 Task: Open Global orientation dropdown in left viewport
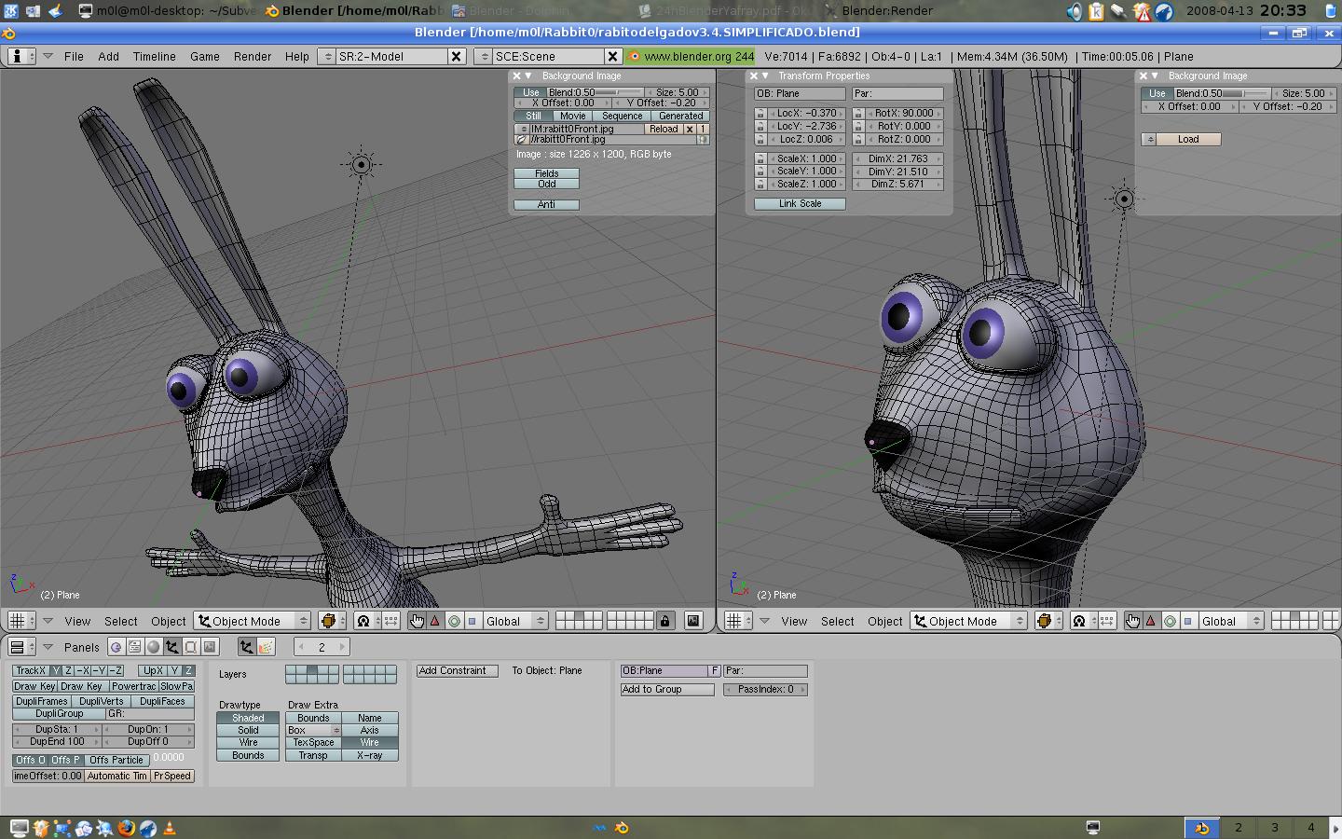click(x=515, y=621)
